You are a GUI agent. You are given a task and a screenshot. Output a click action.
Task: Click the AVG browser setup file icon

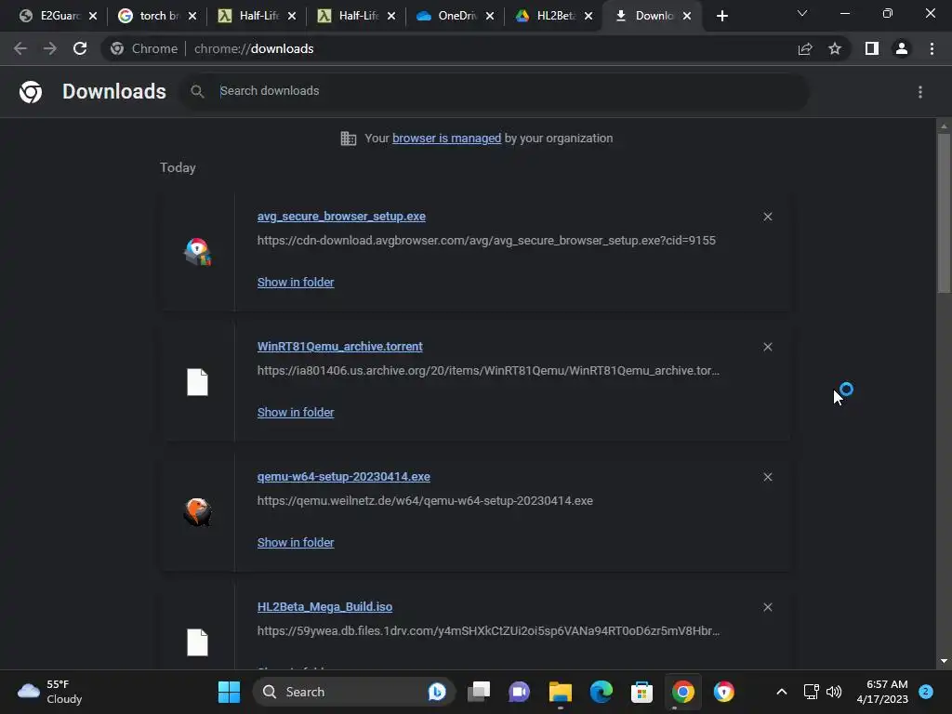coord(197,252)
